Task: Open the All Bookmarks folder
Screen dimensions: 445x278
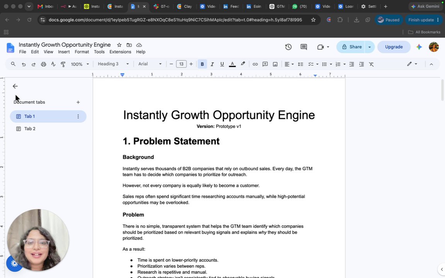Action: click(424, 32)
